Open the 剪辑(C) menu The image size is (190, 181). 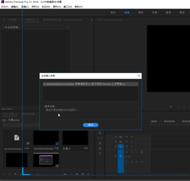pyautogui.click(x=25, y=7)
